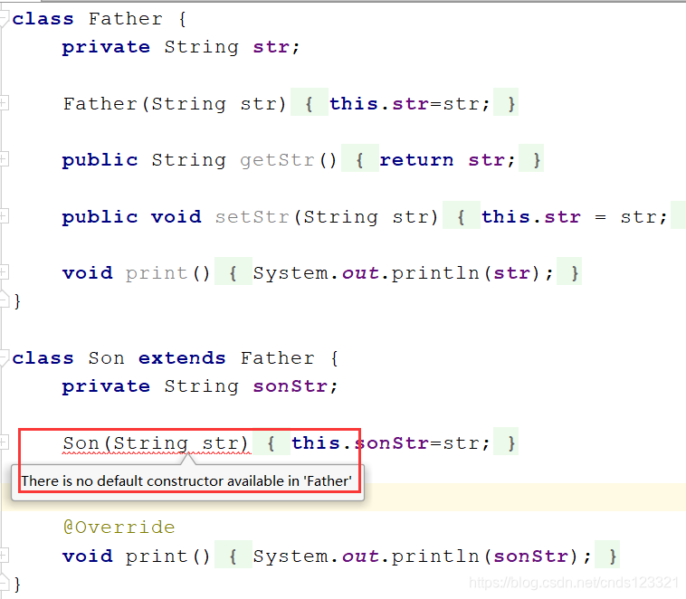
Task: Click the red-underlined 'Son(String str)' constructor
Action: [156, 442]
